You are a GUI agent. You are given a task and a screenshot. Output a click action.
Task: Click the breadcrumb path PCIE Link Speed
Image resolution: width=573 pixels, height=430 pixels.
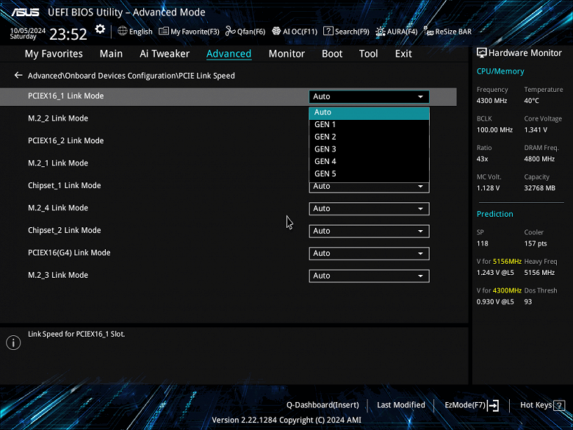tap(207, 76)
